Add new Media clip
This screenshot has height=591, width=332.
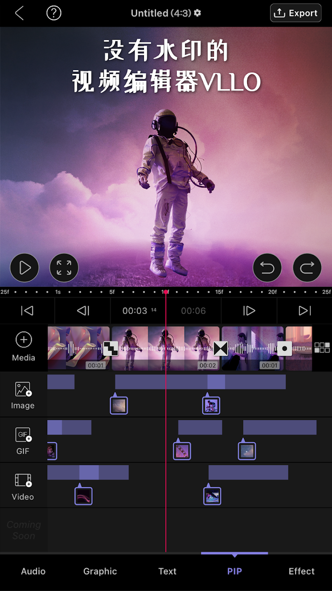(x=23, y=347)
